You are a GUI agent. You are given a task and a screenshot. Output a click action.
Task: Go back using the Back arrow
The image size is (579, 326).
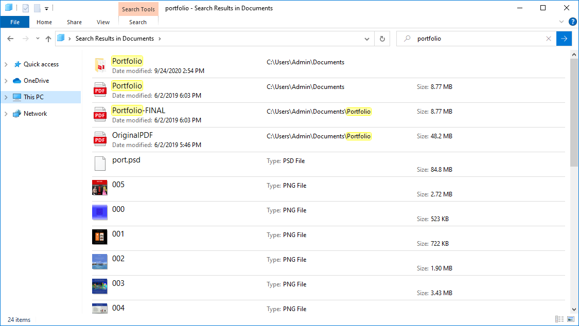[11, 39]
